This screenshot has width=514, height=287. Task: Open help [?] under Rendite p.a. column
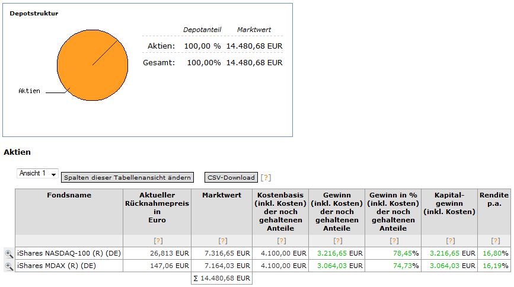pyautogui.click(x=495, y=241)
